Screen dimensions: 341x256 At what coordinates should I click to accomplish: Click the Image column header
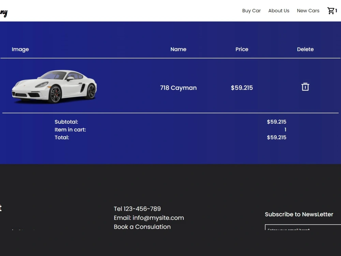click(x=20, y=49)
